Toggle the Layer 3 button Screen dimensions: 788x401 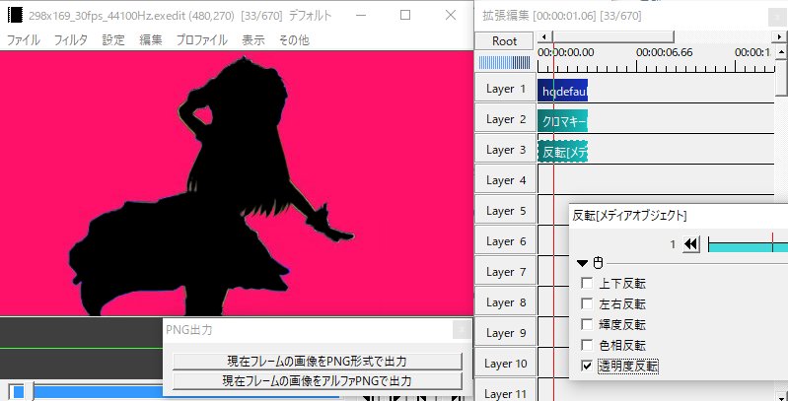tap(506, 150)
